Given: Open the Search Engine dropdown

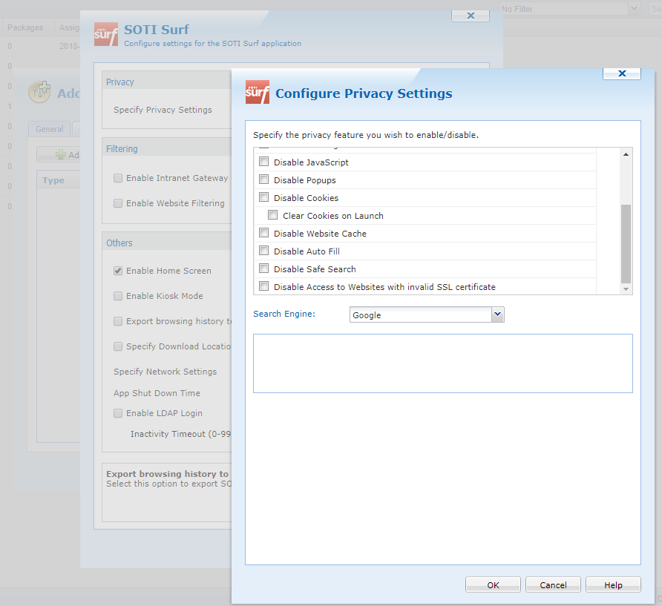Looking at the screenshot, I should point(498,315).
